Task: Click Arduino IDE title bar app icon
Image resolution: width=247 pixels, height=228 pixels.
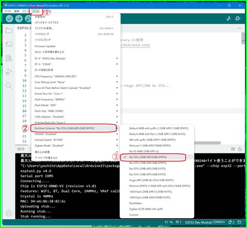Action: tap(6, 6)
